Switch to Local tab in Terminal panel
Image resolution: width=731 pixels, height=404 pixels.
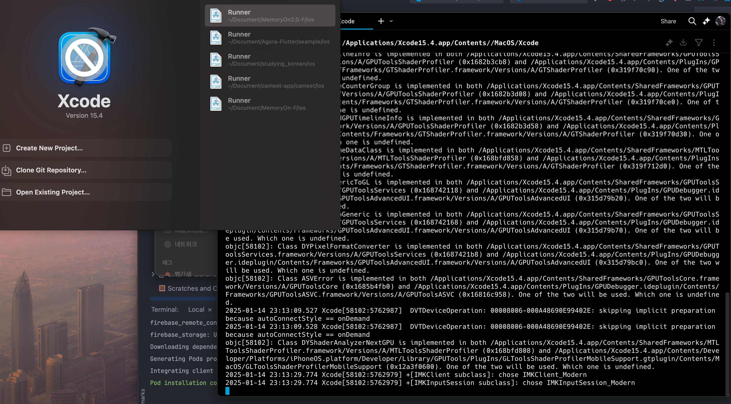click(196, 310)
